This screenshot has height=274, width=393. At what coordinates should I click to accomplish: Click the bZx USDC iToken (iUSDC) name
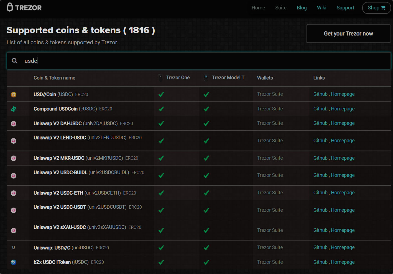pos(61,262)
